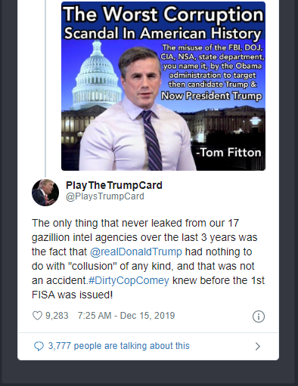Click 'The Worst Corruption' image headline

pos(163,14)
